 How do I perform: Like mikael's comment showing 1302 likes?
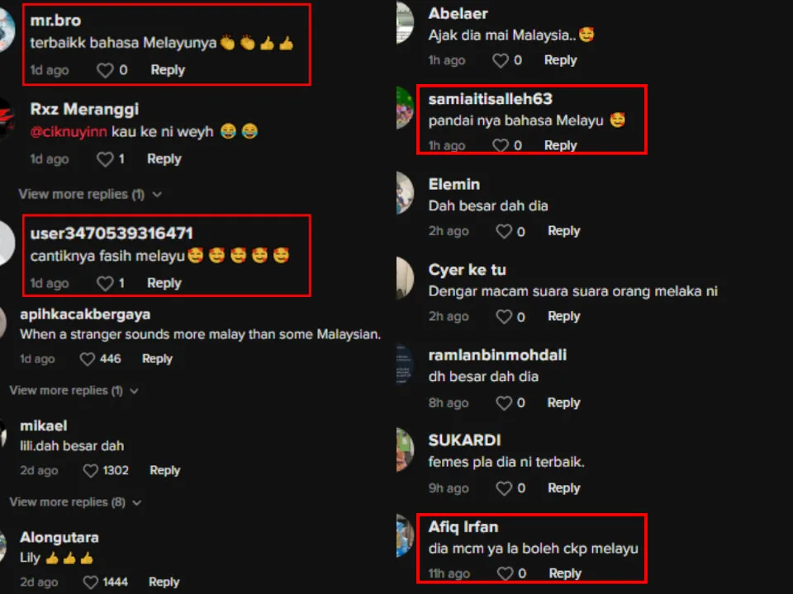[91, 471]
